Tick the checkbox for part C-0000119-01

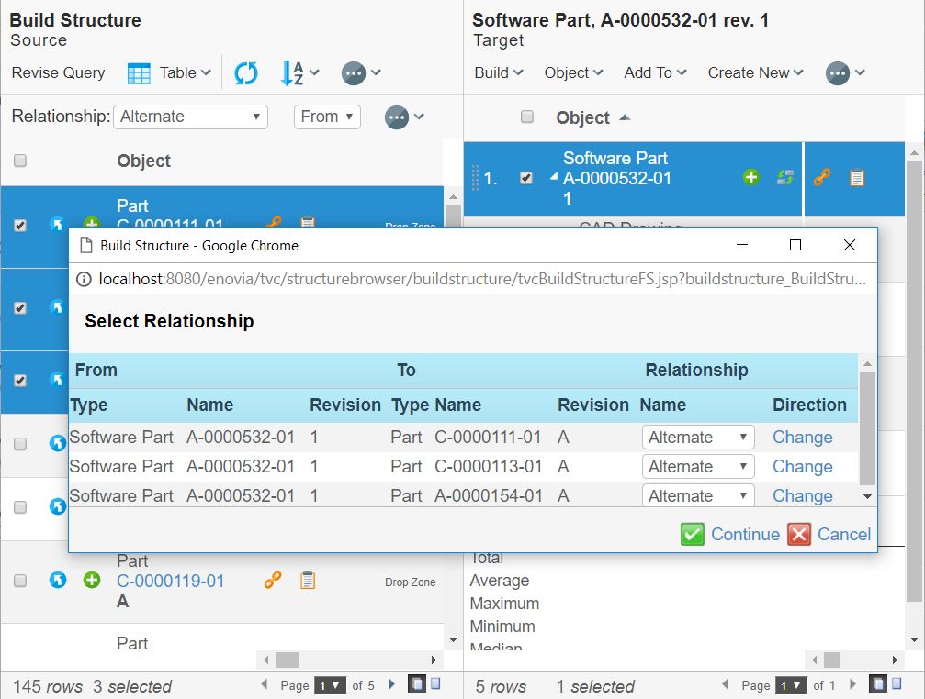pos(20,581)
